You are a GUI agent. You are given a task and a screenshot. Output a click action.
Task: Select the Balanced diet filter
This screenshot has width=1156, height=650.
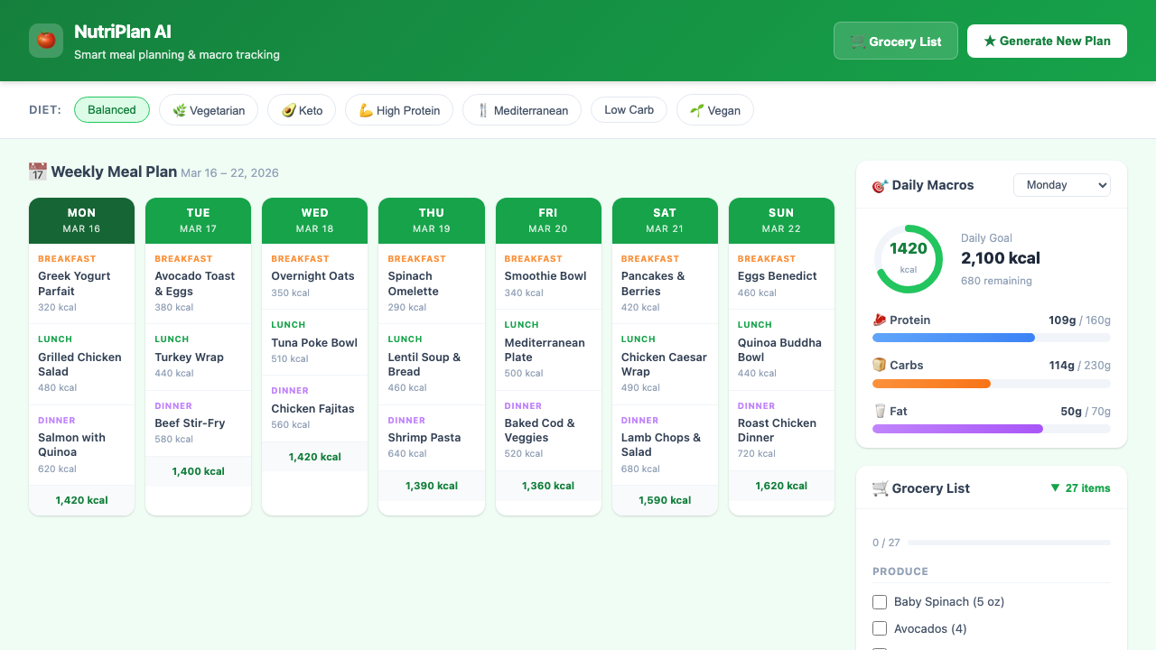112,110
